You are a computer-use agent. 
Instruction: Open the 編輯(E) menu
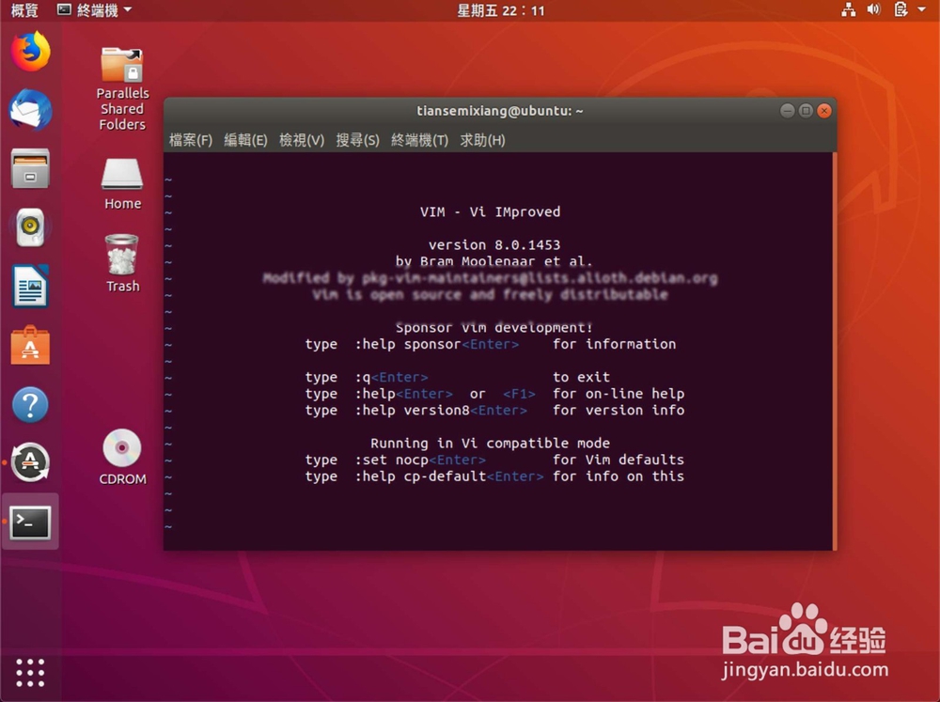tap(245, 140)
